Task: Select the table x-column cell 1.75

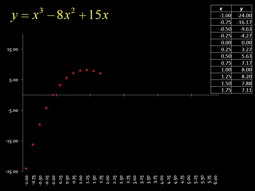Action: coord(221,90)
